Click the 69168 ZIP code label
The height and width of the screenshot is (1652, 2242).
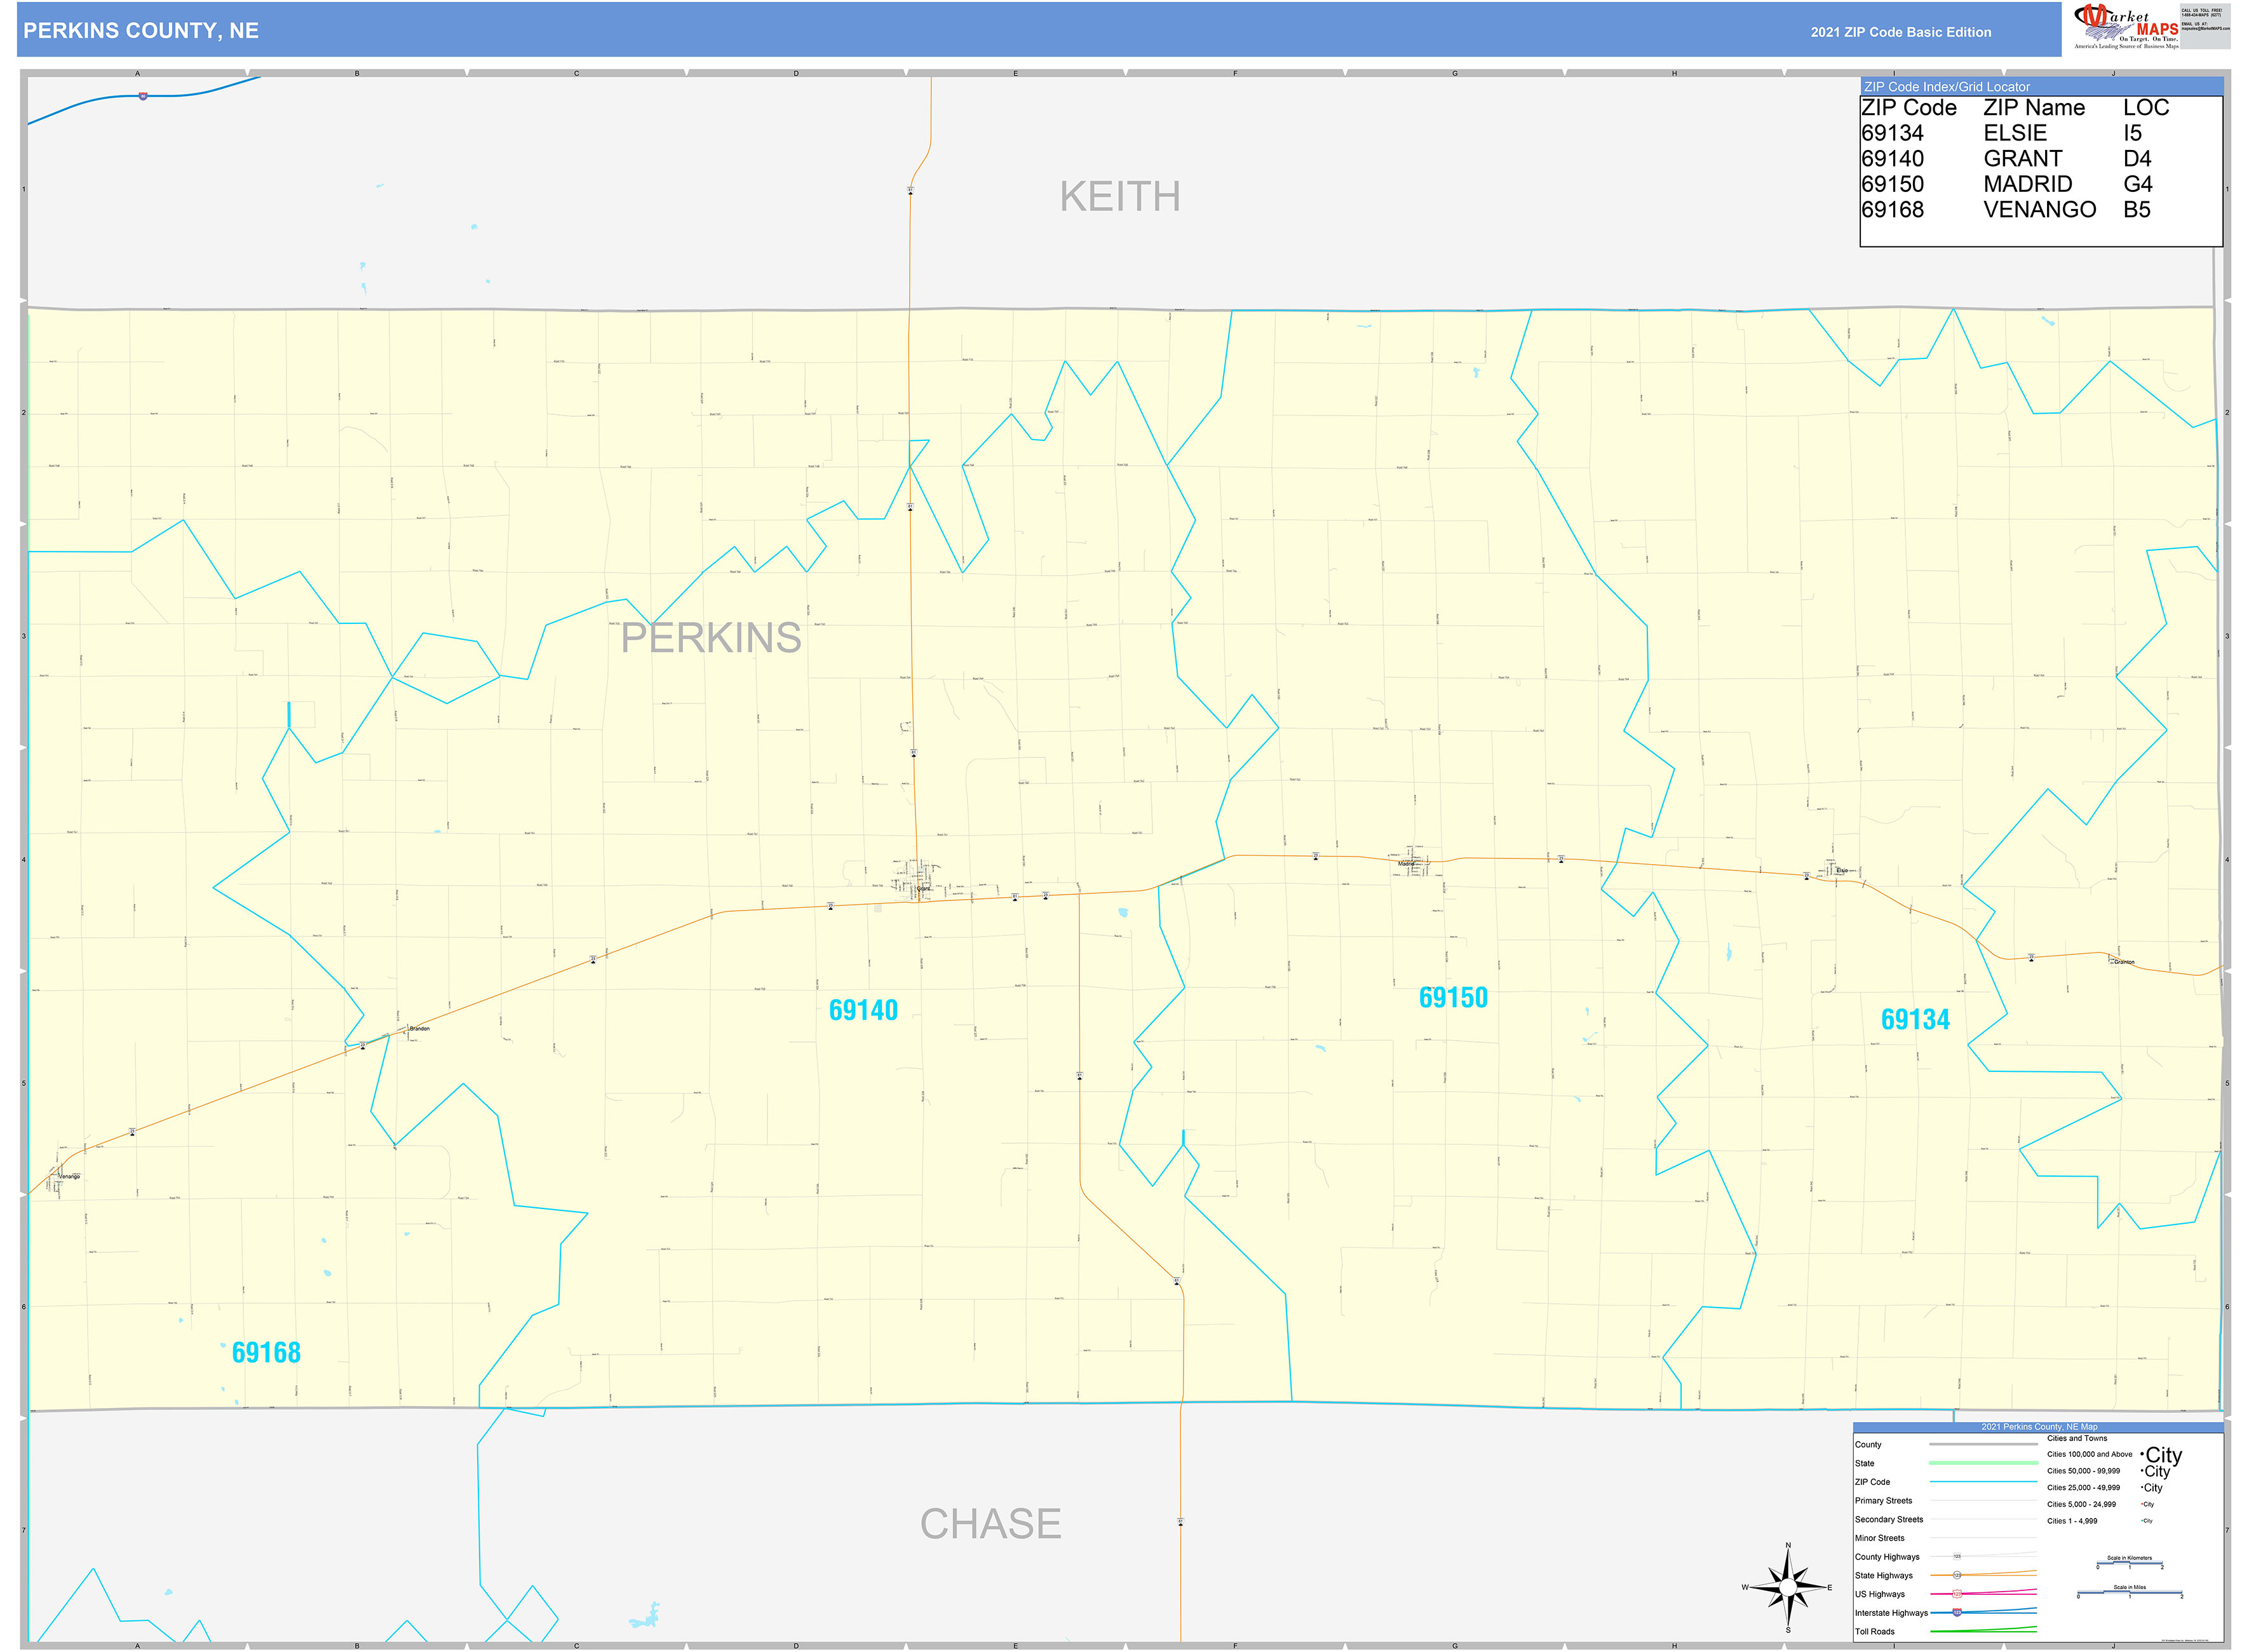point(266,1353)
